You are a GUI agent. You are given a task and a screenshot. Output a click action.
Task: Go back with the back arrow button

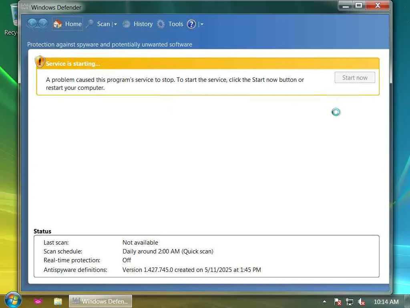(32, 24)
